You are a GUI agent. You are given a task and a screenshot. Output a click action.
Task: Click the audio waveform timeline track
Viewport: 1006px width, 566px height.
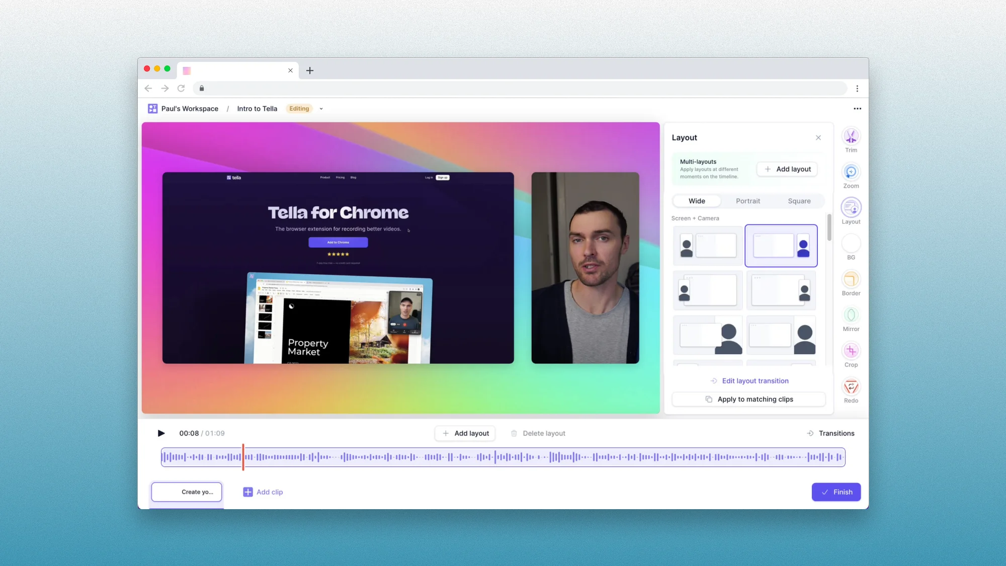point(503,457)
